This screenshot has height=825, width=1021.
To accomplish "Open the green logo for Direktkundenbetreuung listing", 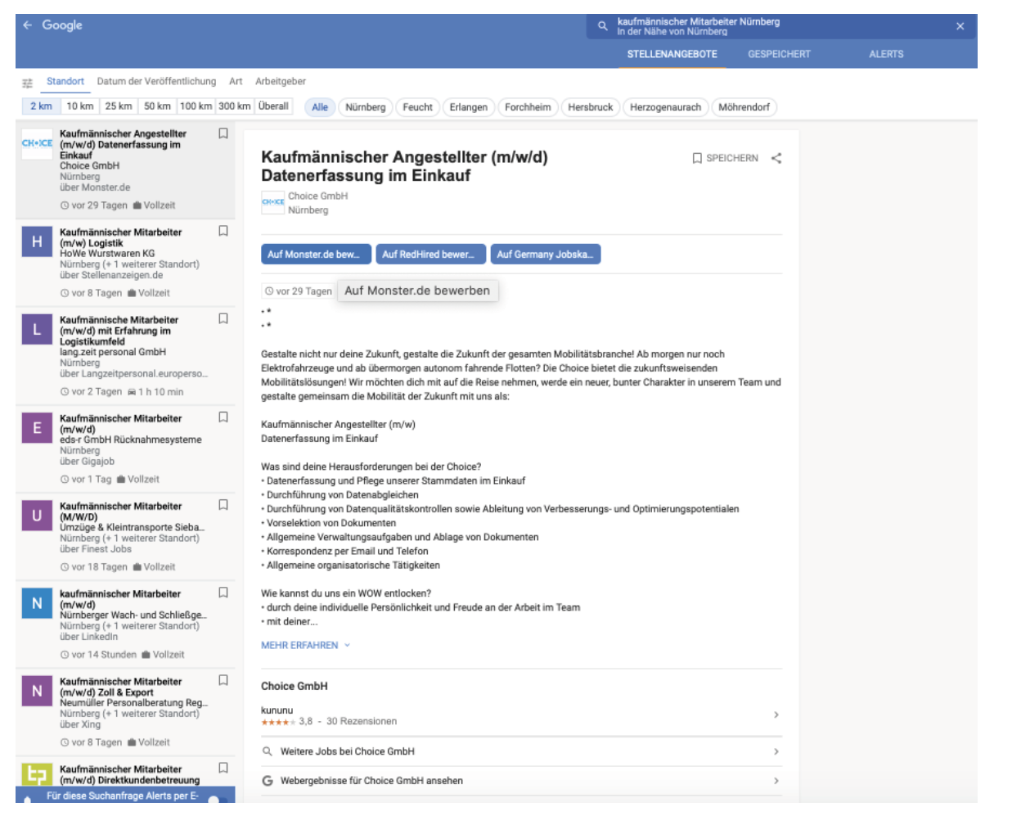I will click(x=37, y=774).
